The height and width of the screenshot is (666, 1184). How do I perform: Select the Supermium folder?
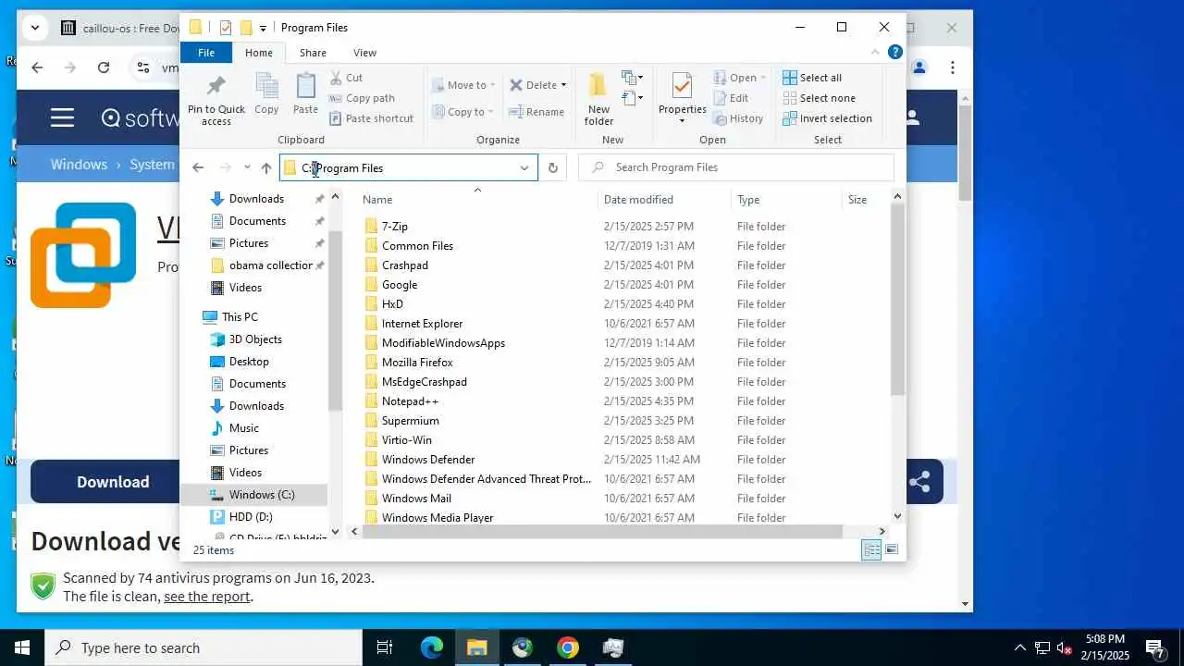tap(410, 421)
